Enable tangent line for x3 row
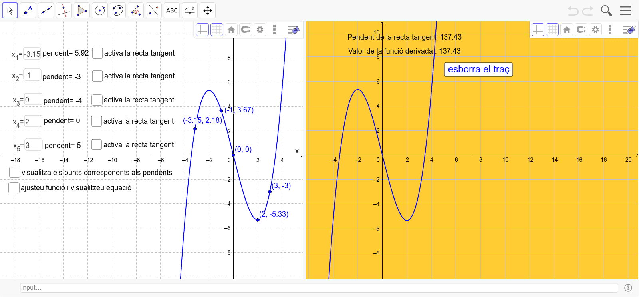 (x=97, y=100)
